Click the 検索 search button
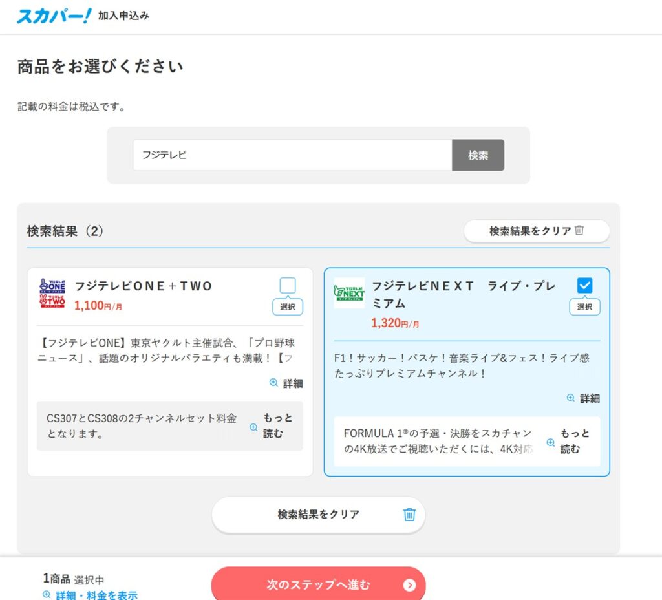This screenshot has width=662, height=600. (x=478, y=155)
